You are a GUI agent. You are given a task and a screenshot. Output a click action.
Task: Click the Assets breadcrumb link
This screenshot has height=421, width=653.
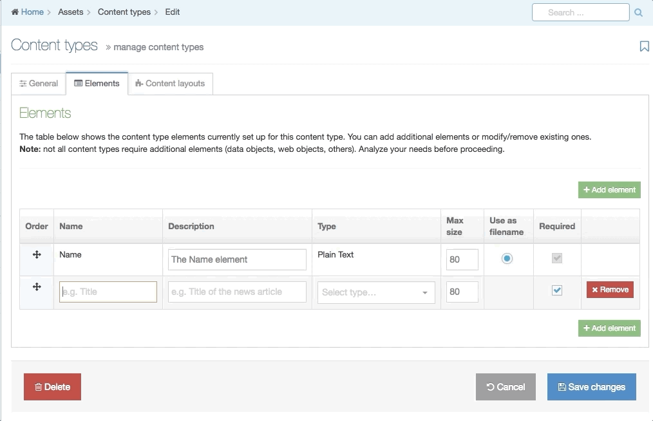pyautogui.click(x=71, y=12)
